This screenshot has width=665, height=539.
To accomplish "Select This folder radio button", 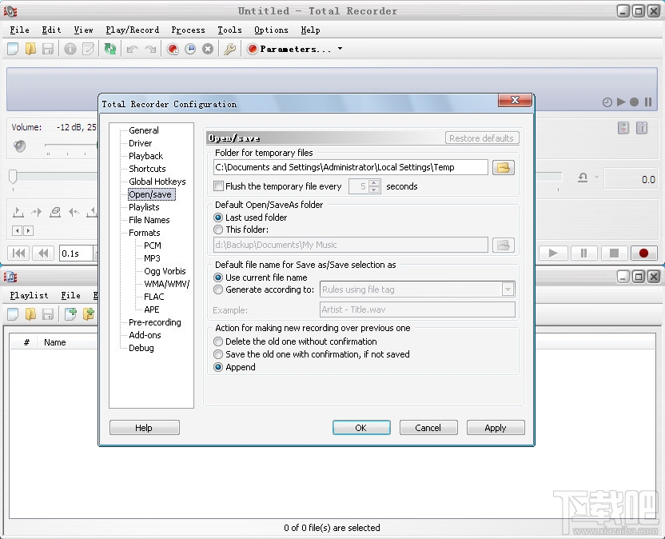I will pyautogui.click(x=218, y=230).
